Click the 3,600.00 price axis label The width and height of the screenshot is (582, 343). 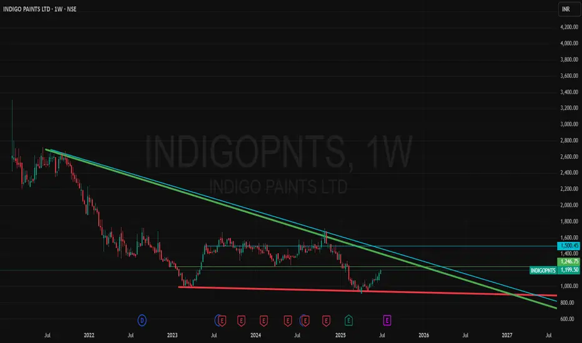tap(569, 75)
